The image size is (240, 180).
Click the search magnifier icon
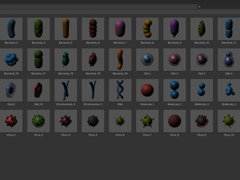(199, 7)
